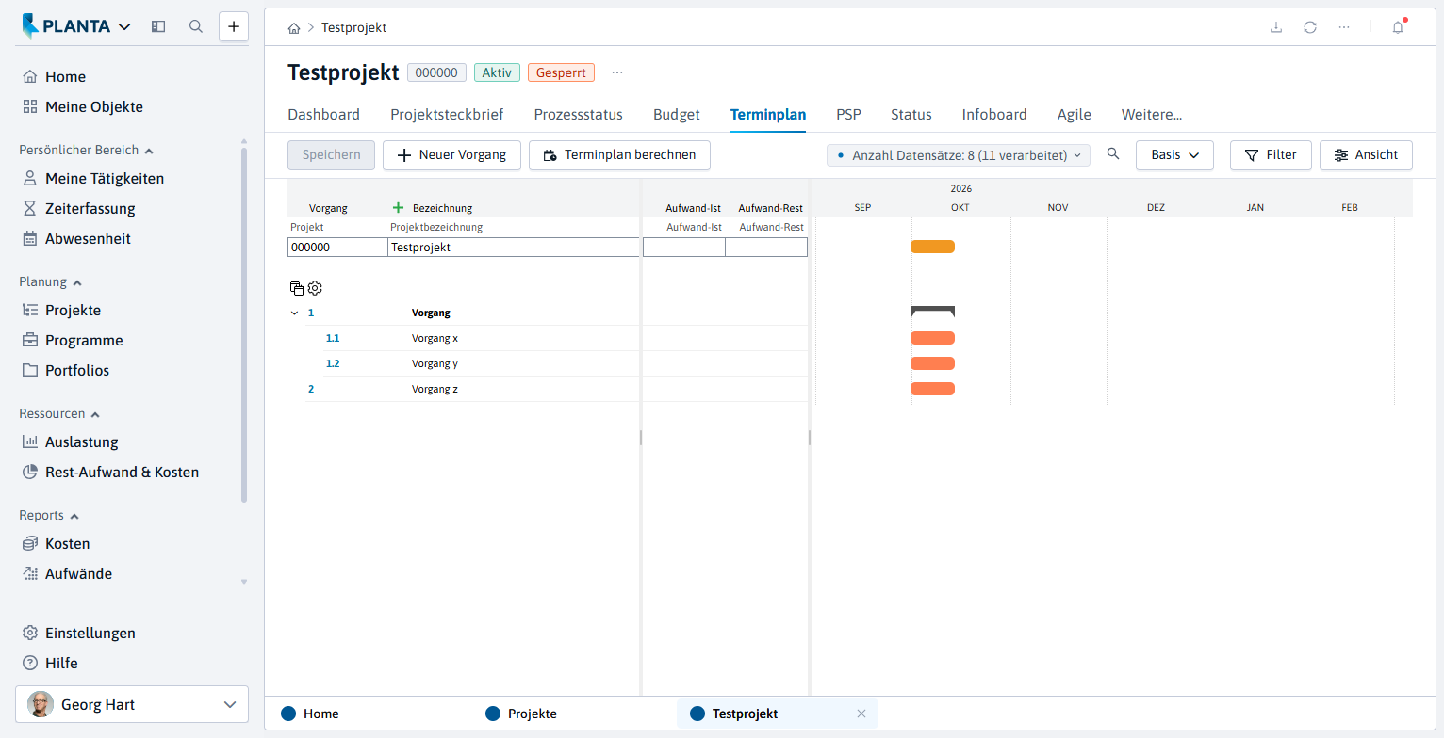Open the Basis dropdown

click(1174, 155)
